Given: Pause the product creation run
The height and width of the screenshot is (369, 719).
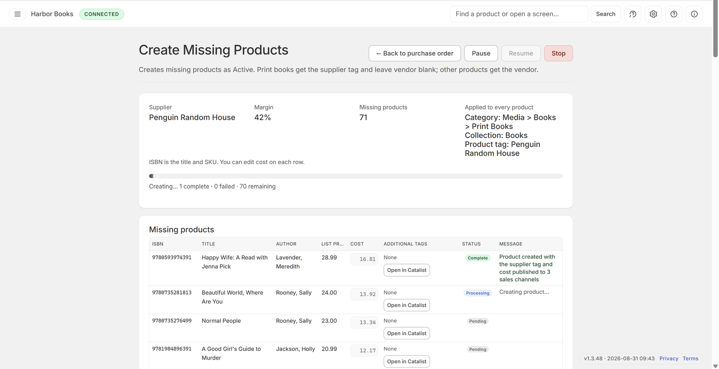Looking at the screenshot, I should point(481,53).
